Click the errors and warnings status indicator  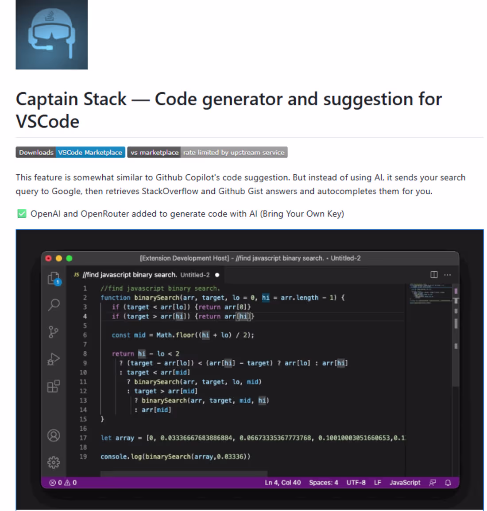point(63,483)
